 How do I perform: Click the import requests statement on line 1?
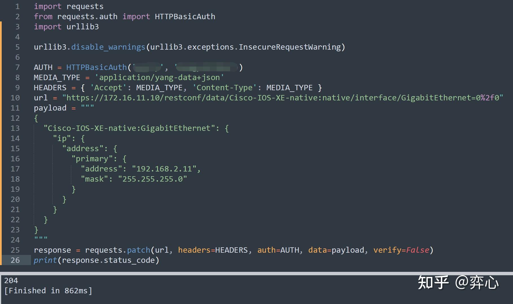click(x=69, y=6)
